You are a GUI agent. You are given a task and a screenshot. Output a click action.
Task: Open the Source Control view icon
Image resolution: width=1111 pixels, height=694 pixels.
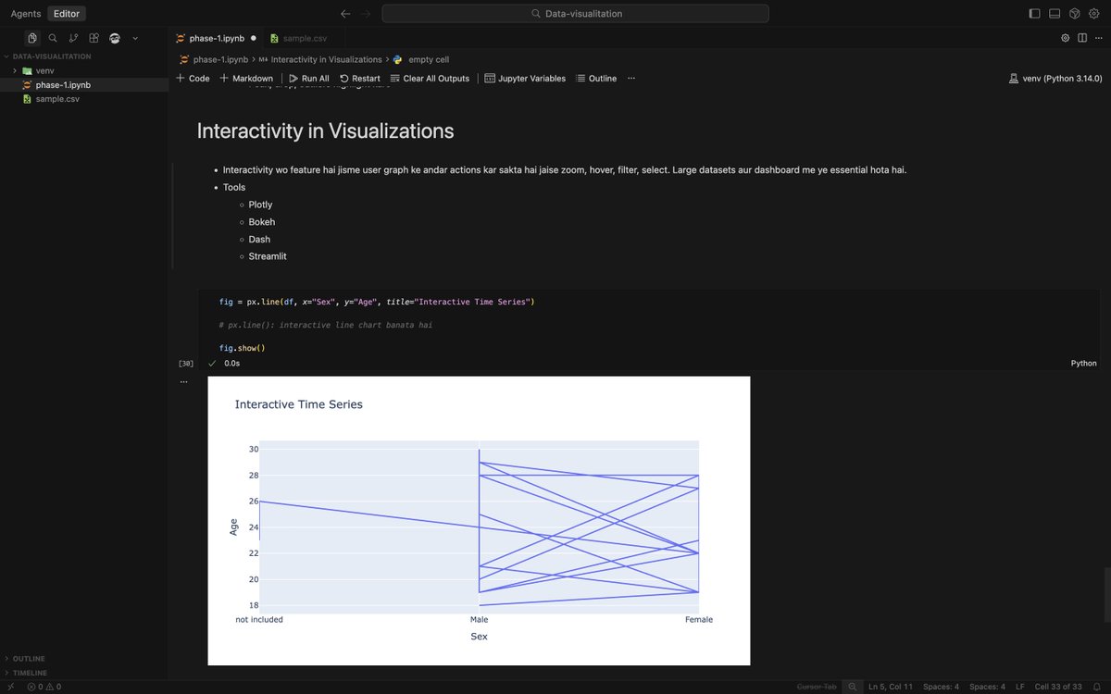tap(73, 38)
